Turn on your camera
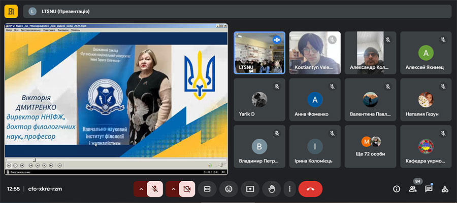The image size is (457, 203). (187, 189)
